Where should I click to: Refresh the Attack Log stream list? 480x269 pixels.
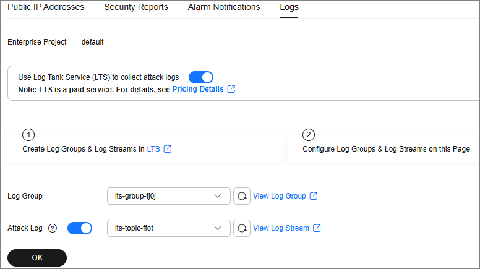[242, 228]
